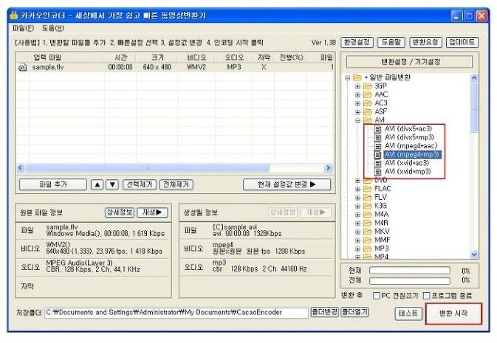Click the 폴더열기 button
Viewport: 497px width, 343px height.
(x=354, y=312)
